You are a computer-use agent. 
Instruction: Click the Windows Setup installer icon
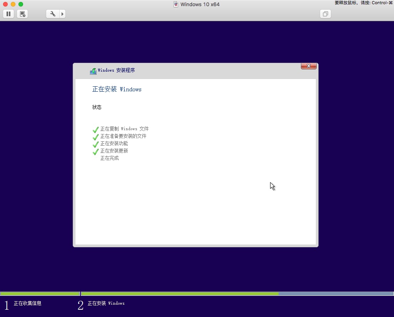[x=93, y=71]
